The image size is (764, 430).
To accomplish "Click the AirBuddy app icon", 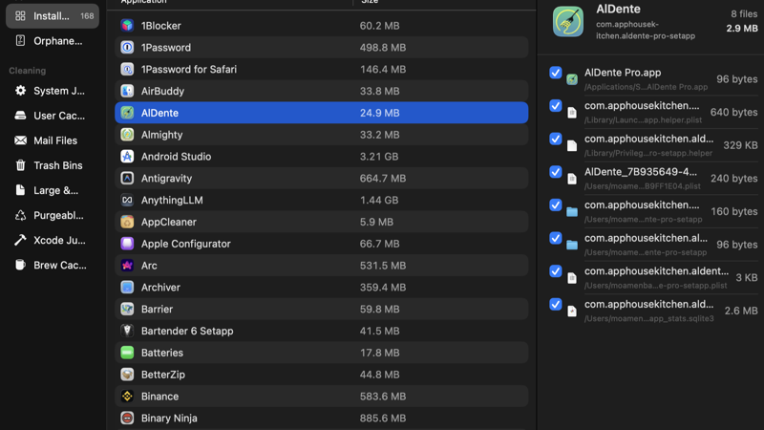I will click(x=127, y=91).
